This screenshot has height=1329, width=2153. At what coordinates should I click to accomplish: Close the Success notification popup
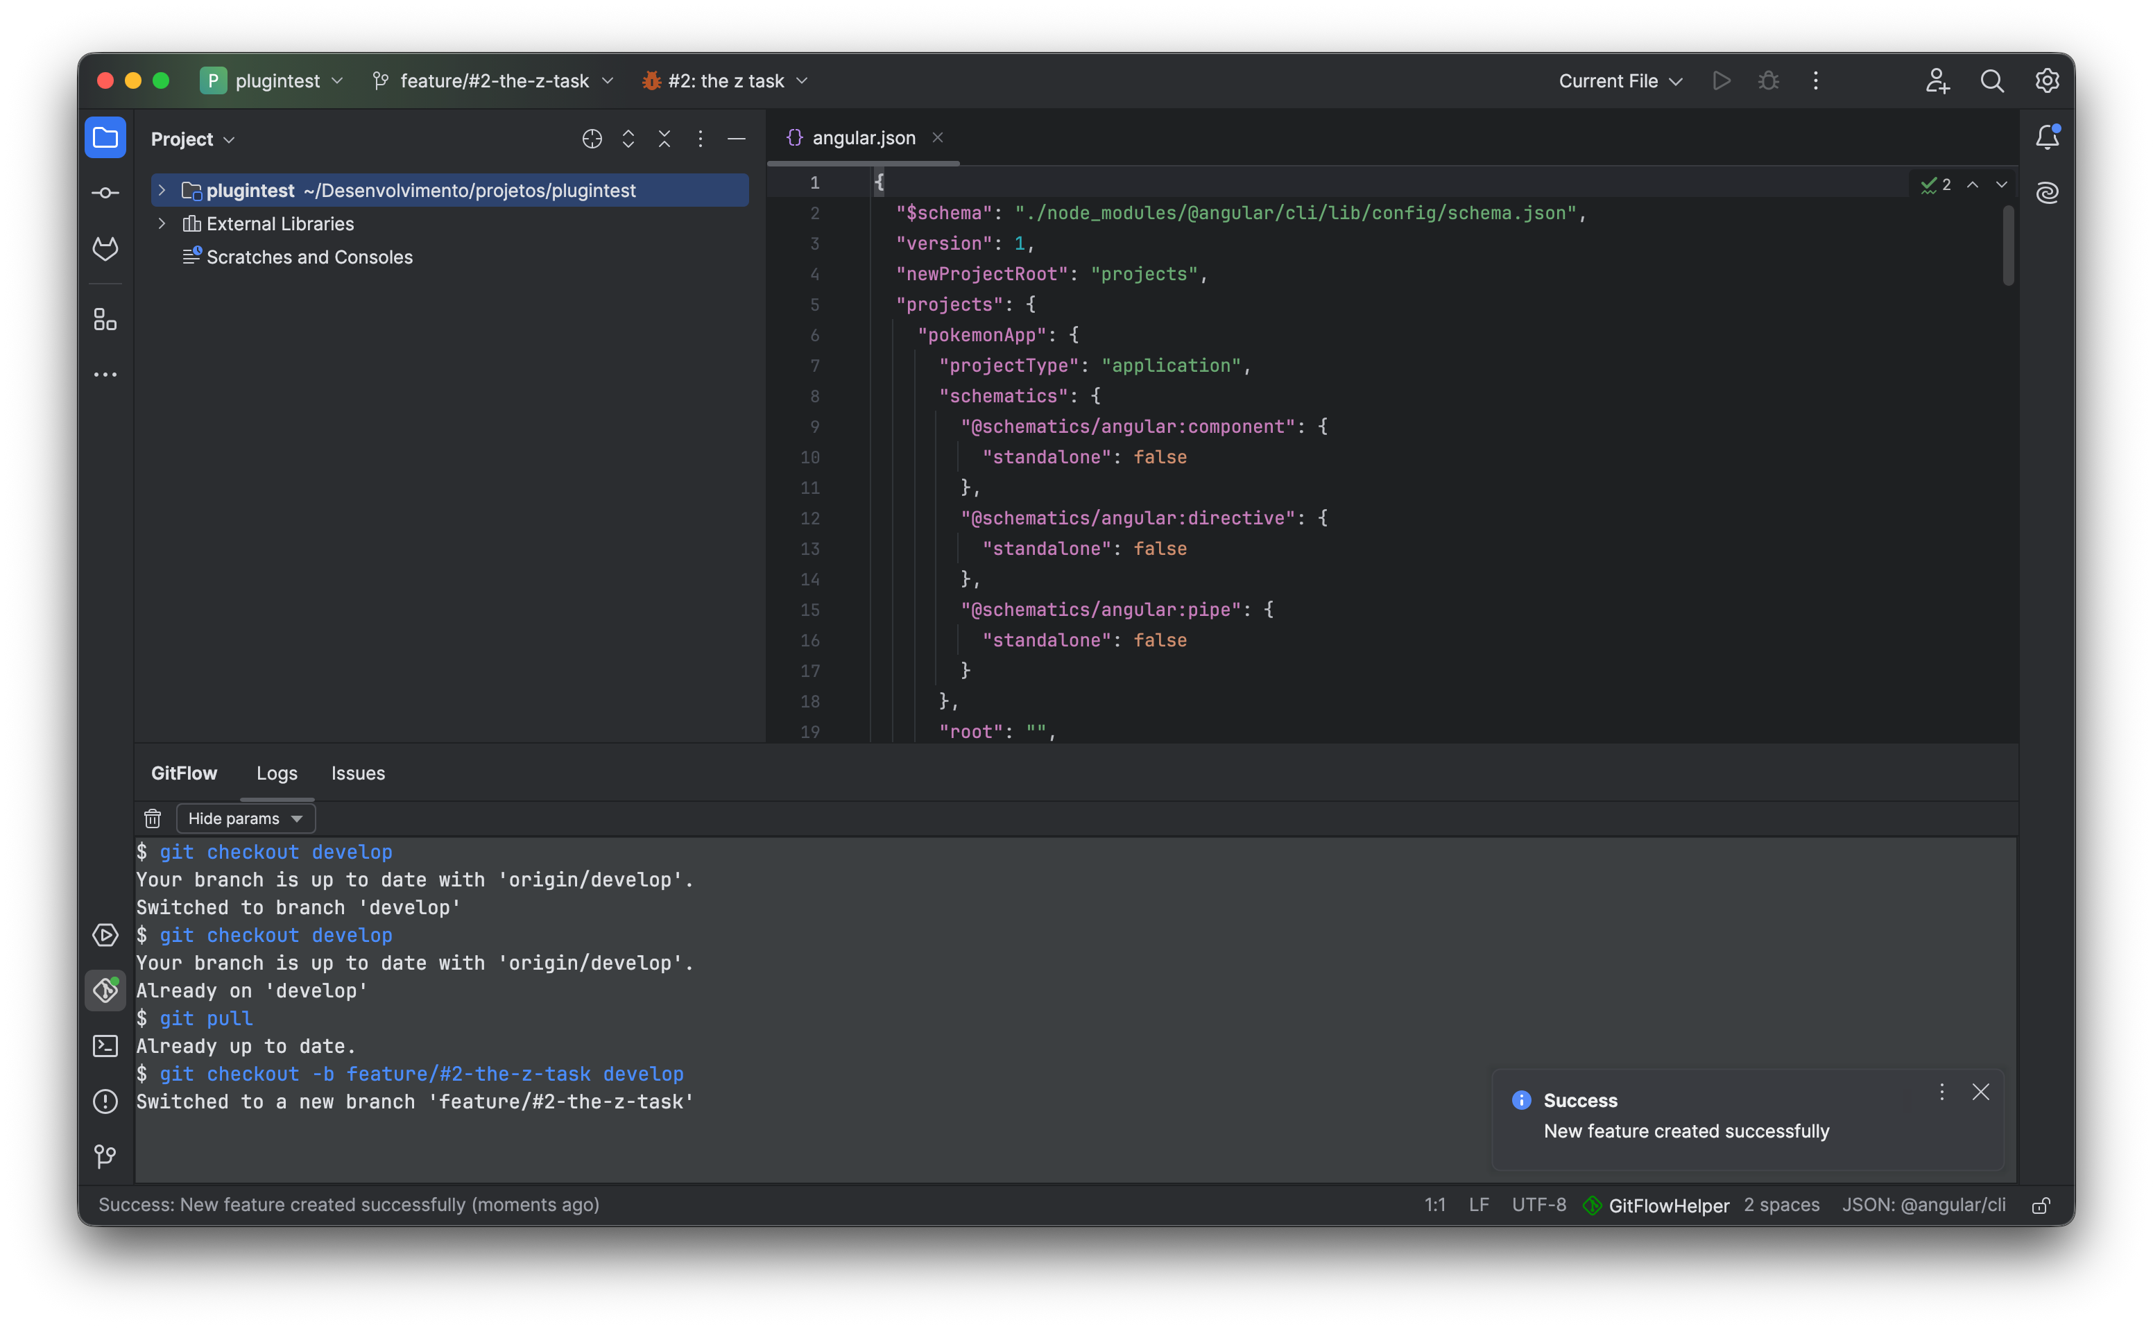[1980, 1092]
